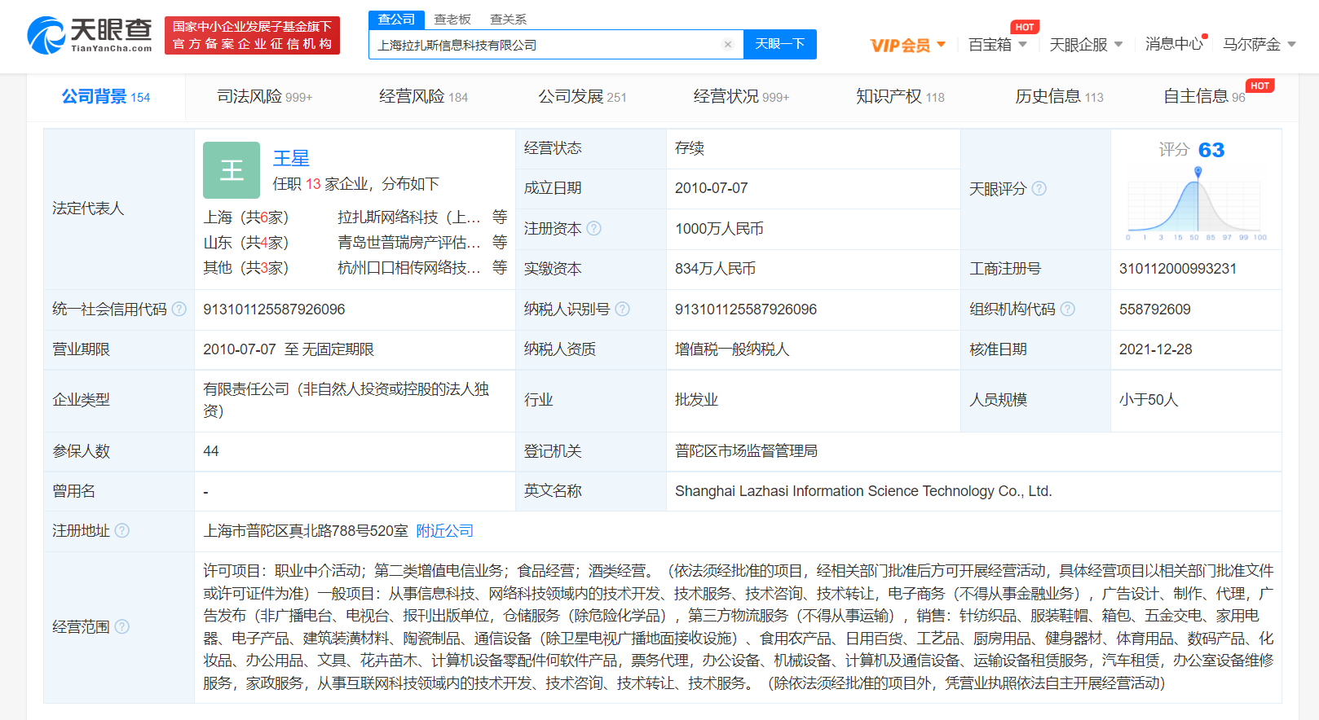The height and width of the screenshot is (720, 1319).
Task: Expand the VIP会员 dropdown
Action: coord(907,45)
